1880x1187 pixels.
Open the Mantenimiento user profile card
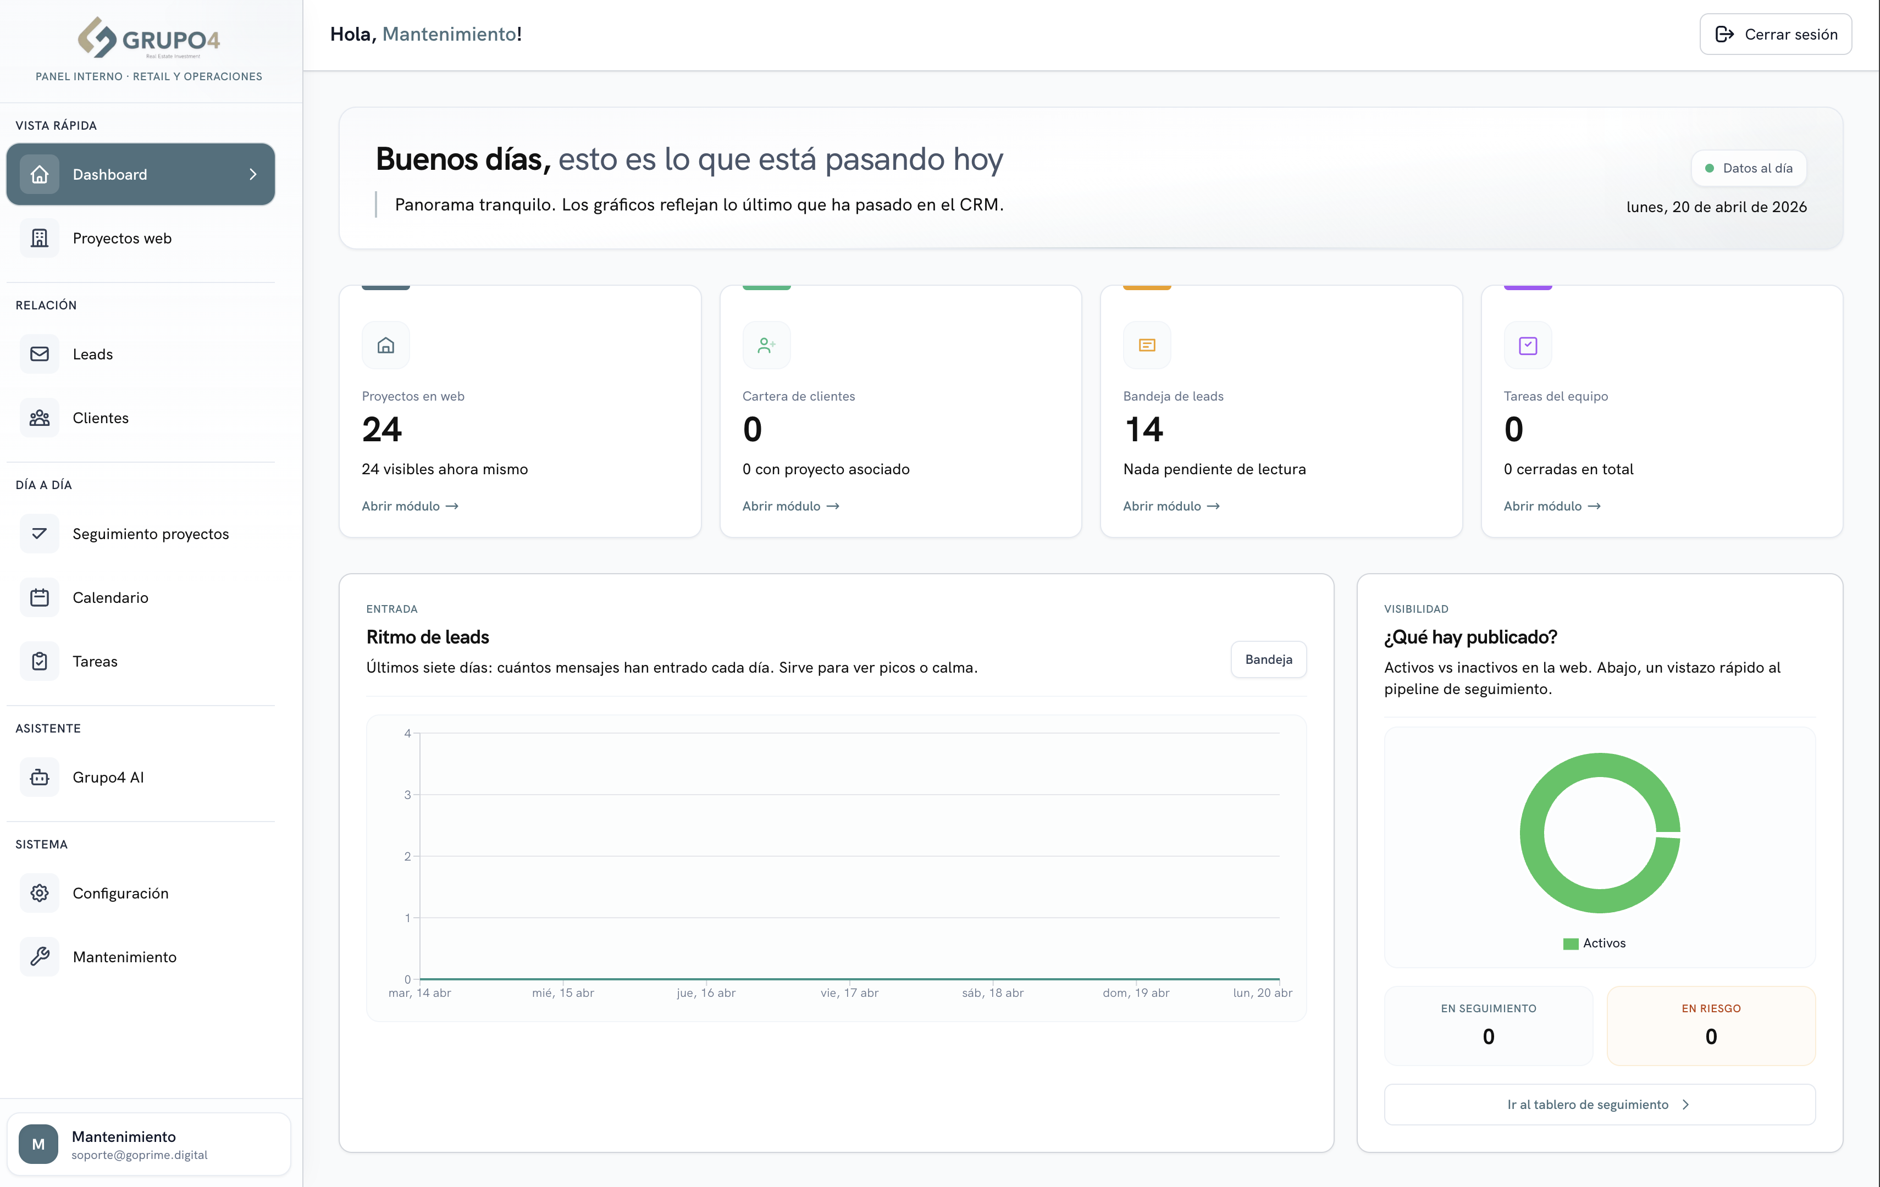(x=148, y=1144)
